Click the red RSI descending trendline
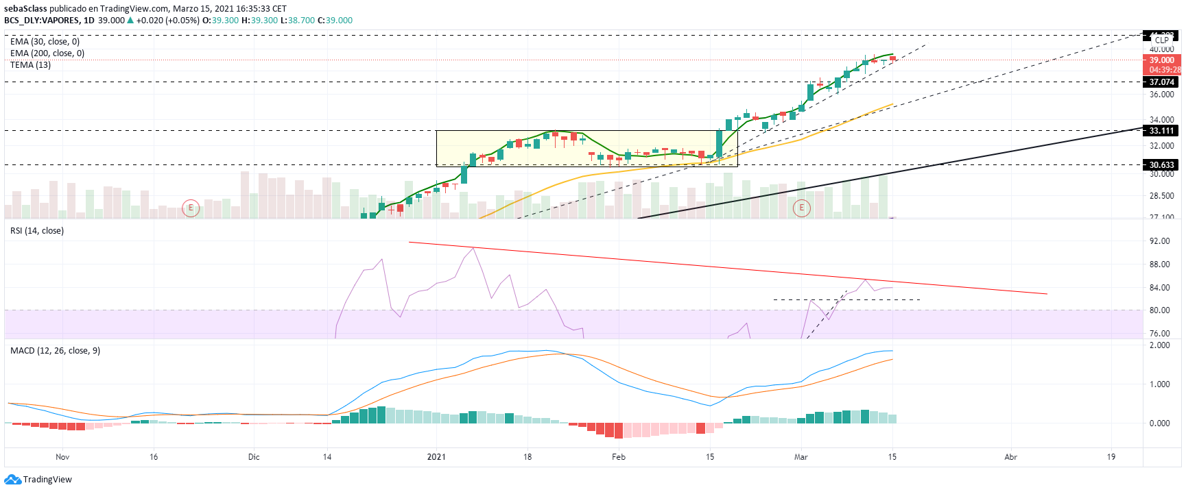The image size is (1186, 492). (727, 268)
